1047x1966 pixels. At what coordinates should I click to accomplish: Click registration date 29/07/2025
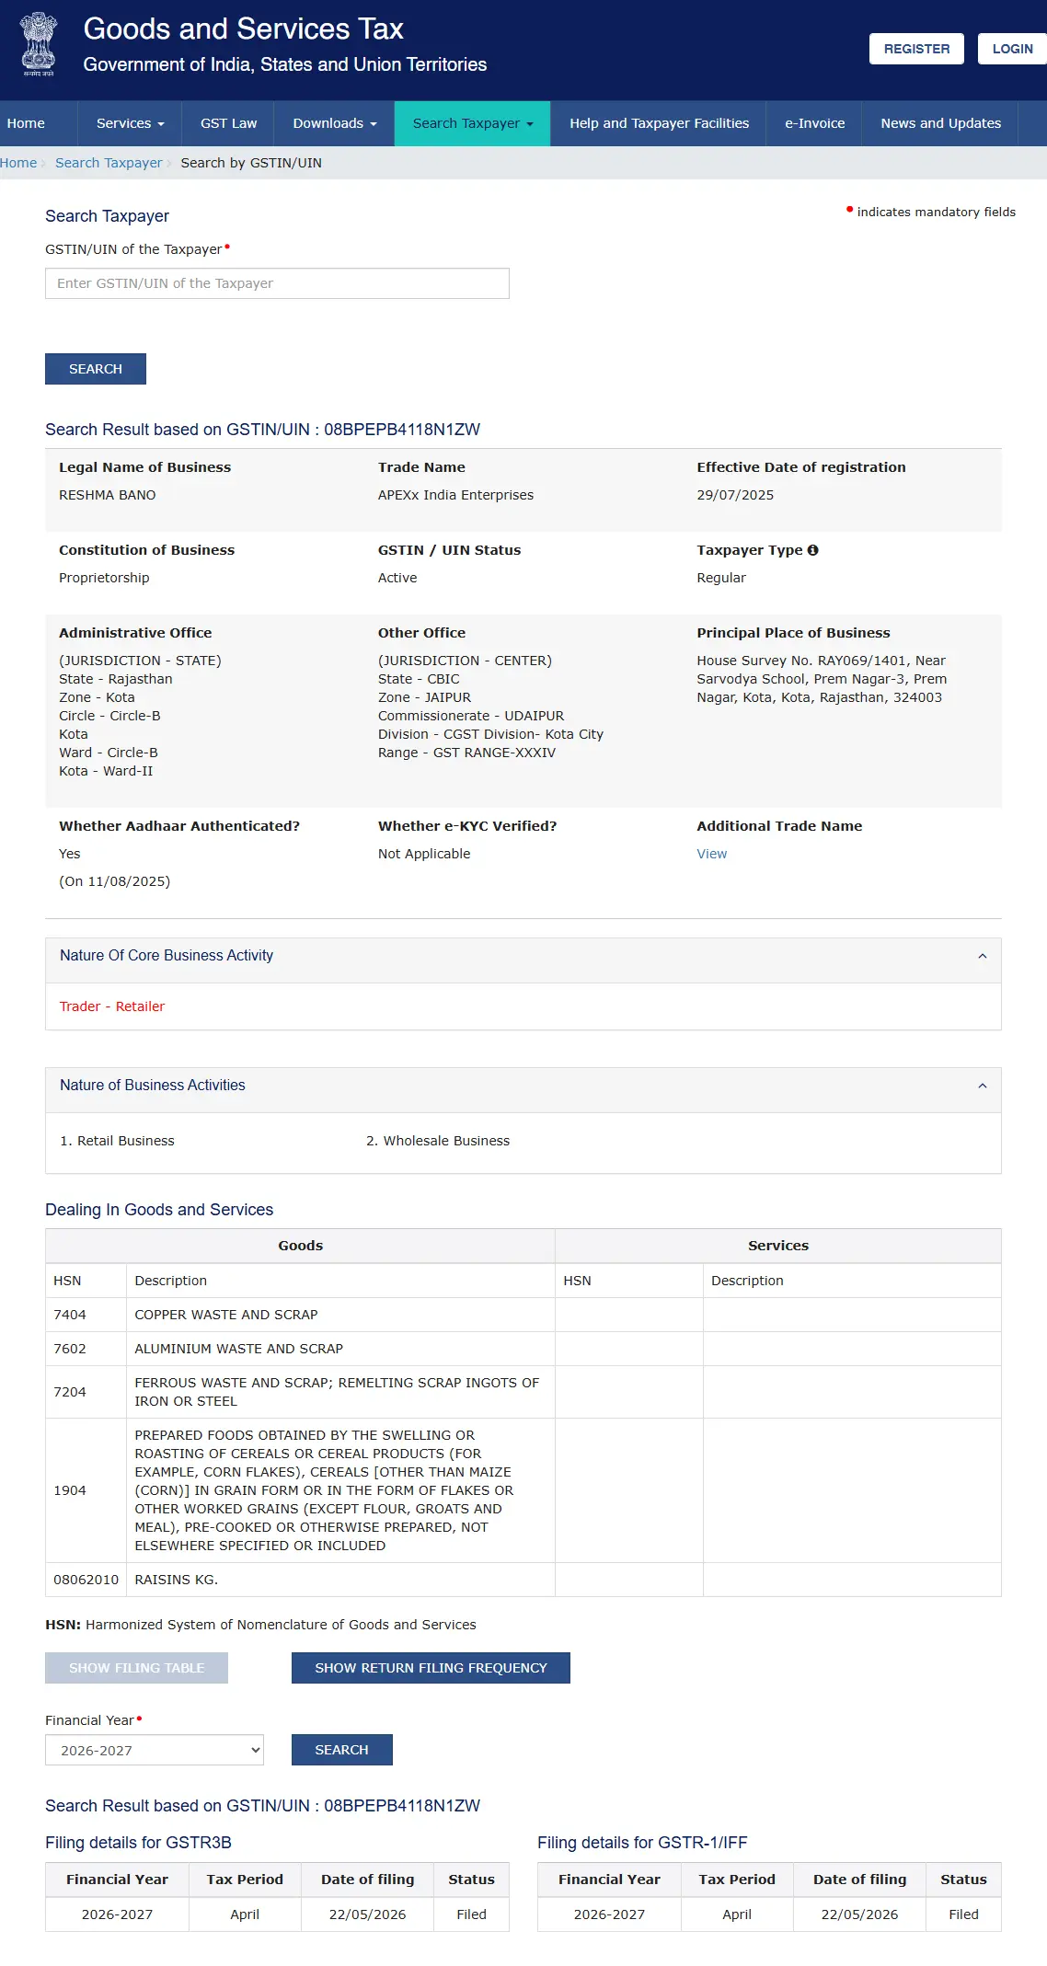(735, 495)
